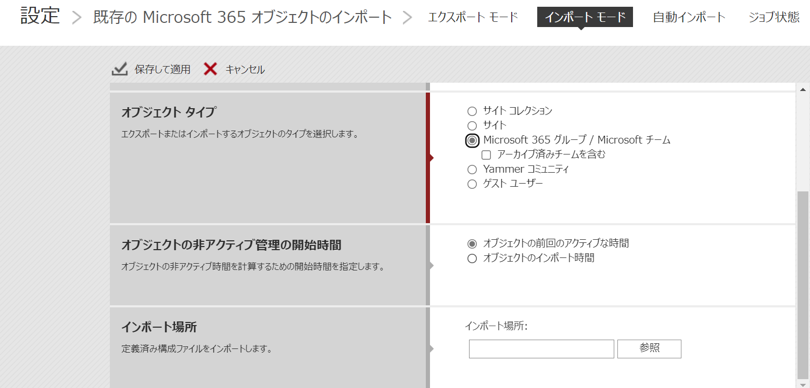Enable アーカイブ済みチームを含む checkbox

(x=486, y=155)
